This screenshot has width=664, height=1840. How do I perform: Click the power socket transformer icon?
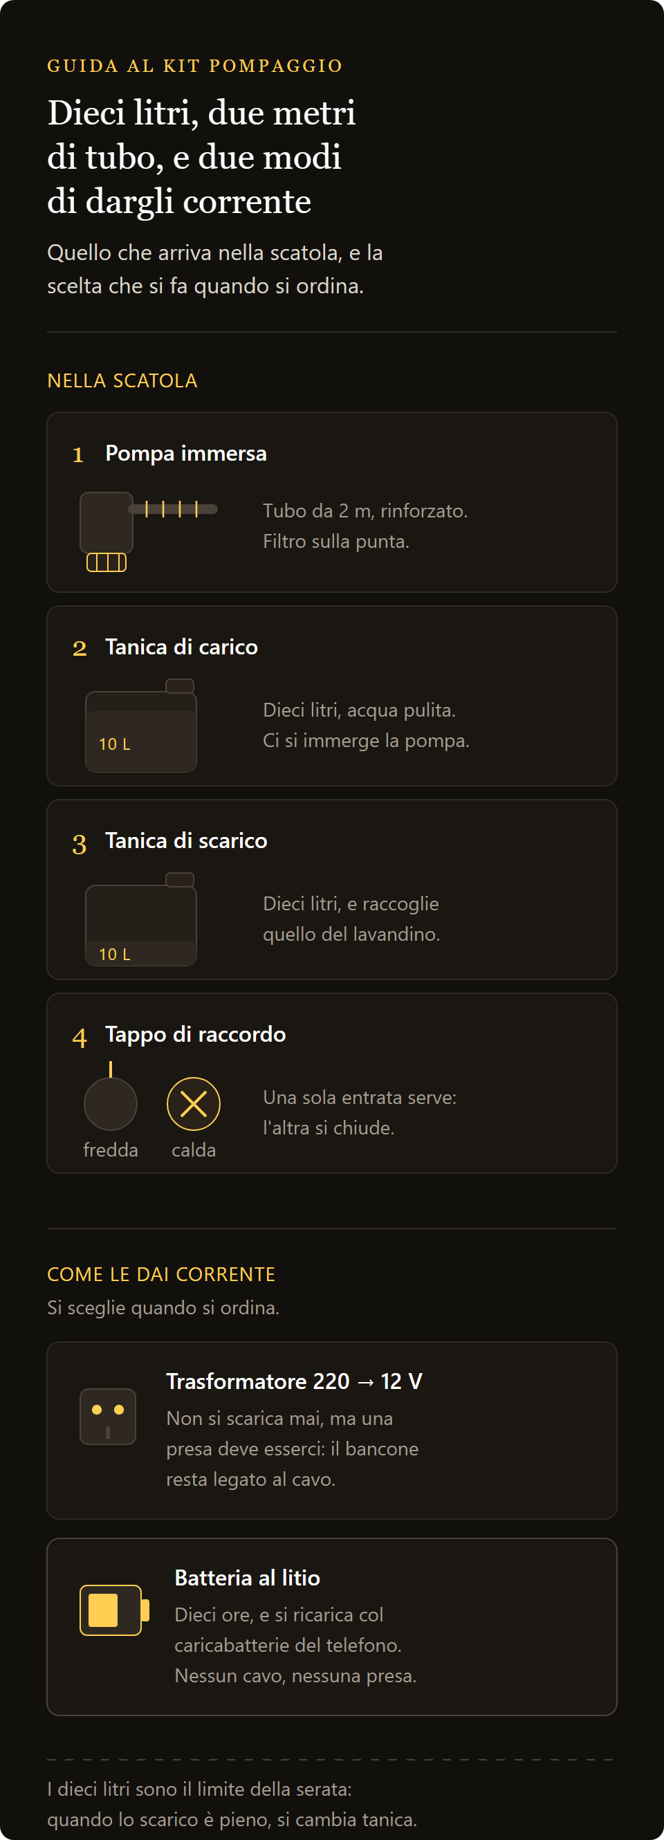click(x=108, y=1416)
